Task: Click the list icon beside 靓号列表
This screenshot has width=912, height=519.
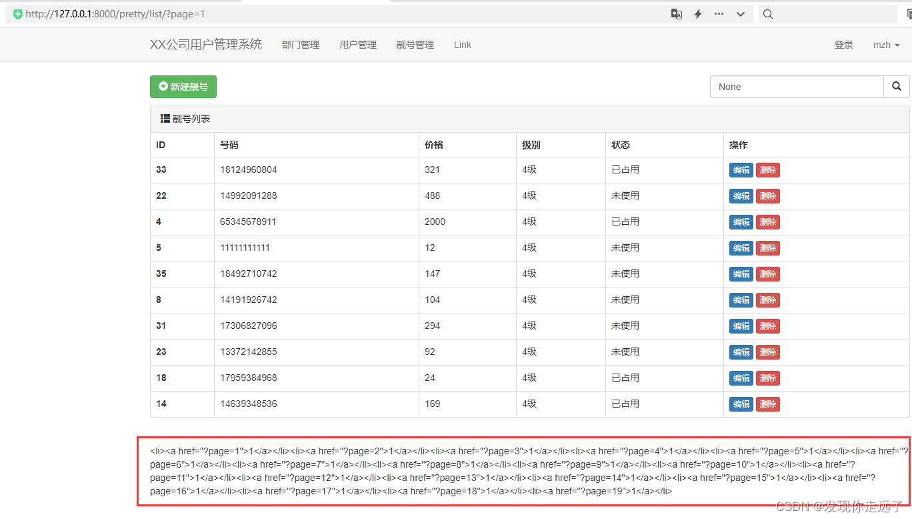Action: (165, 119)
